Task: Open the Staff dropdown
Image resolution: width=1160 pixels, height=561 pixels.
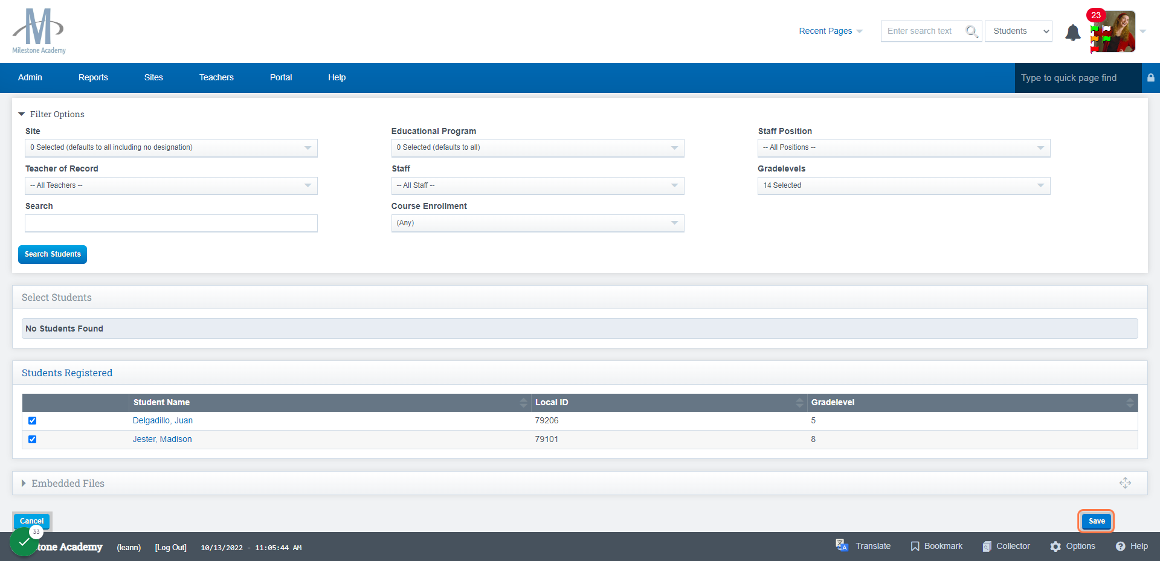Action: click(x=538, y=186)
